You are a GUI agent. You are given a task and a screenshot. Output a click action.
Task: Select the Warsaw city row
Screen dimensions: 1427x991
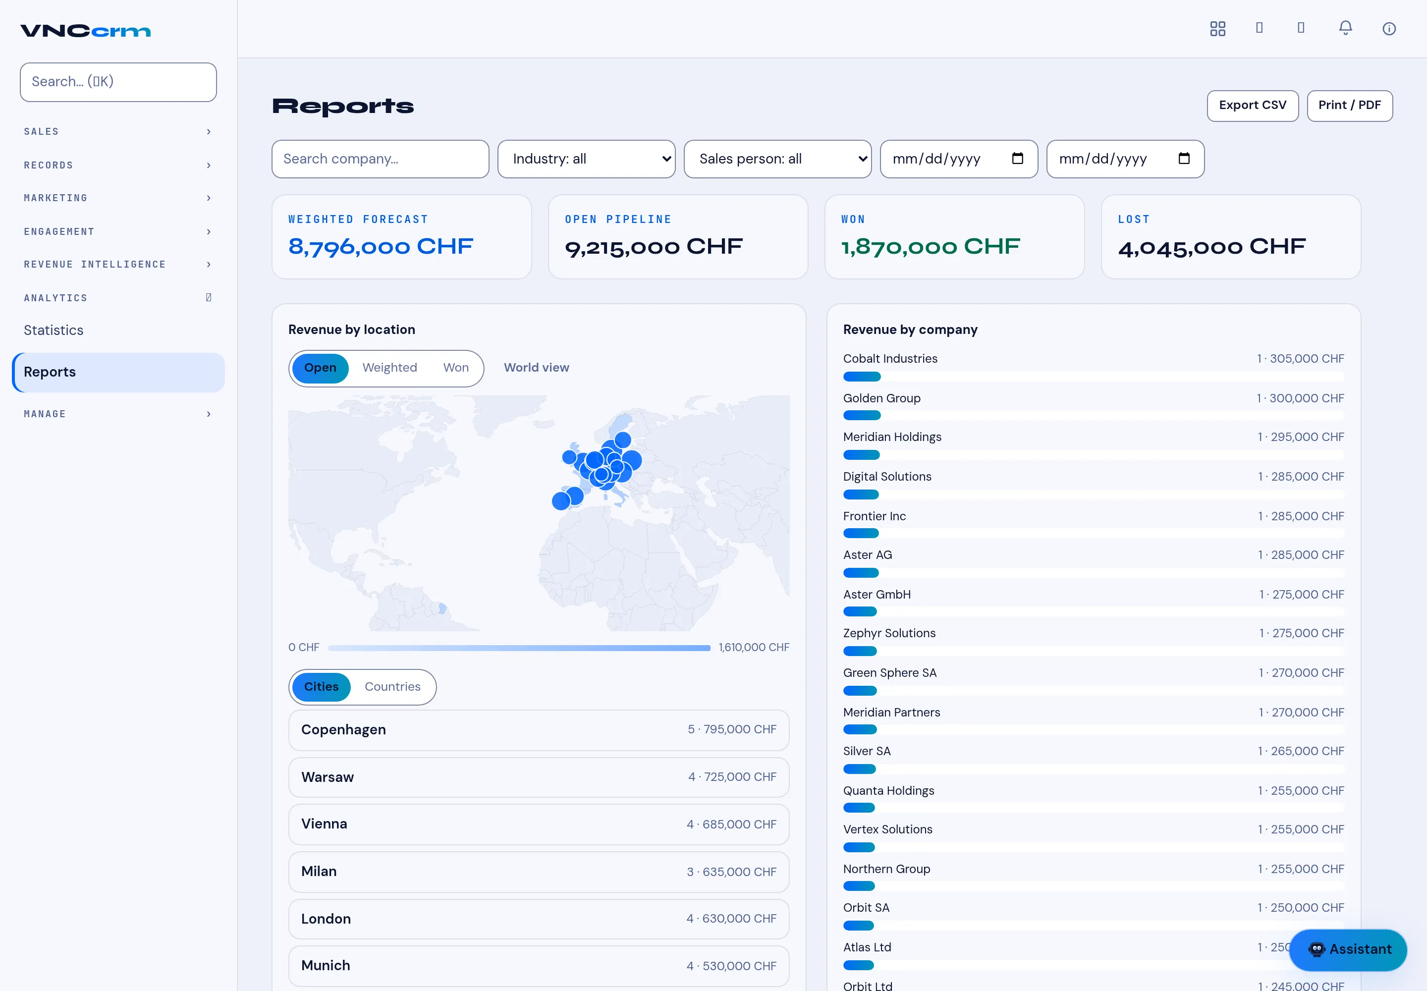(539, 777)
